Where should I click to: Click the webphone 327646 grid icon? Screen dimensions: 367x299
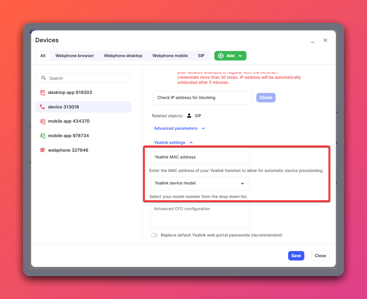42,150
